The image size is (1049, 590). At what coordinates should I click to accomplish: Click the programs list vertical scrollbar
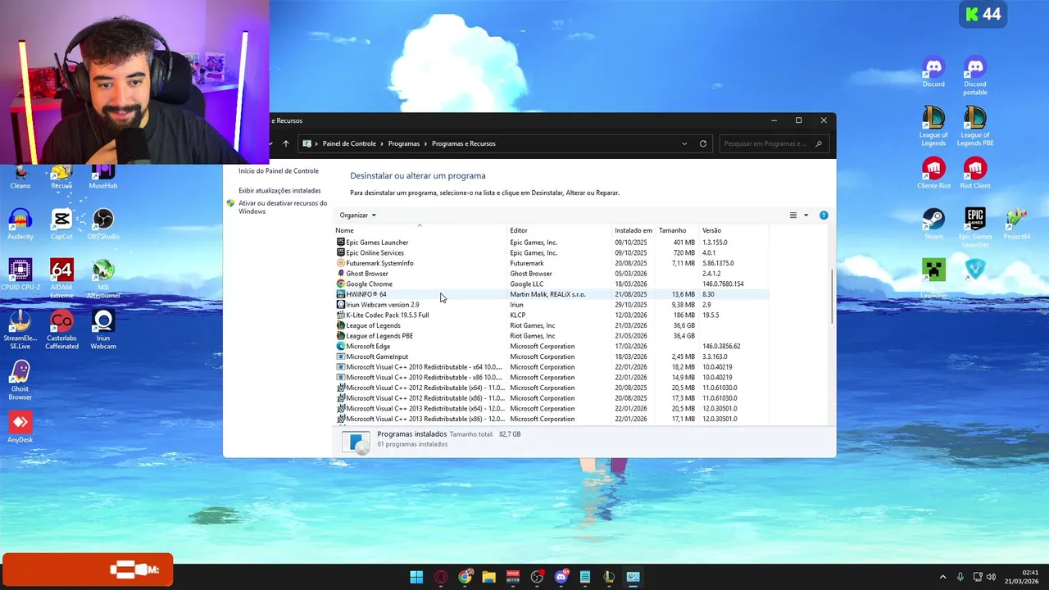833,297
